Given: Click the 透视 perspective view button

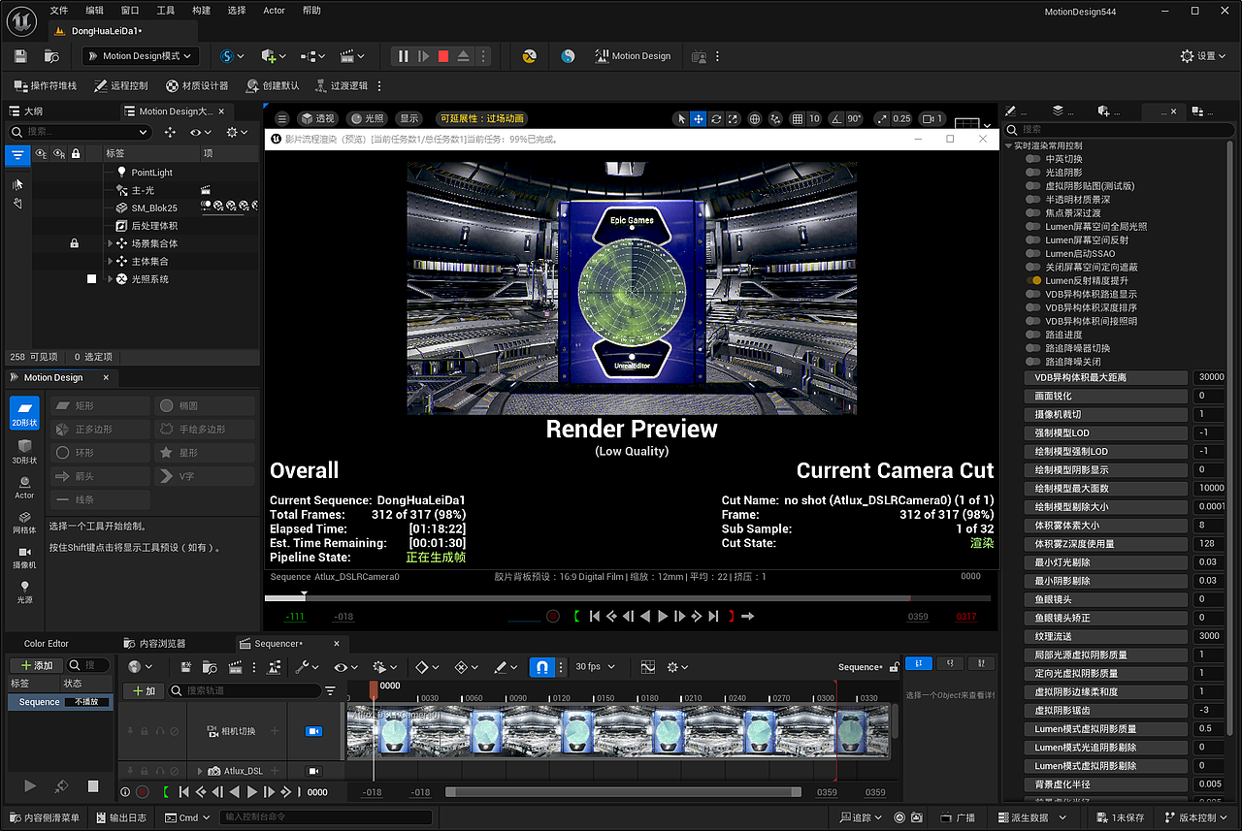Looking at the screenshot, I should (x=317, y=118).
